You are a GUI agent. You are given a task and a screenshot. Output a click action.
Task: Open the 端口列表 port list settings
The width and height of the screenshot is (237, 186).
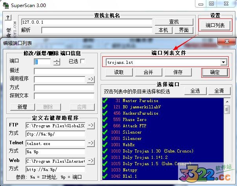click(x=215, y=25)
